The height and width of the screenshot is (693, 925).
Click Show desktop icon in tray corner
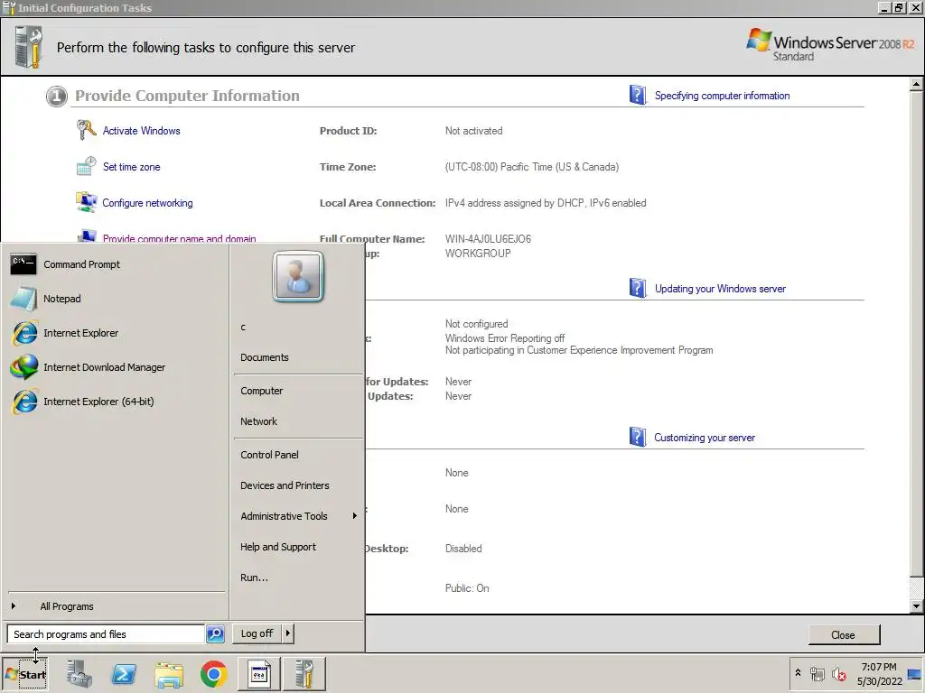[x=915, y=674]
